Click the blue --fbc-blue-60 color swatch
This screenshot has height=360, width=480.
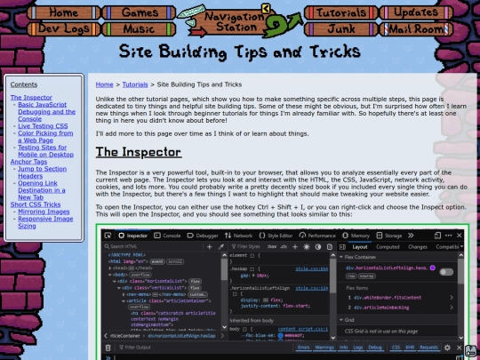280,335
